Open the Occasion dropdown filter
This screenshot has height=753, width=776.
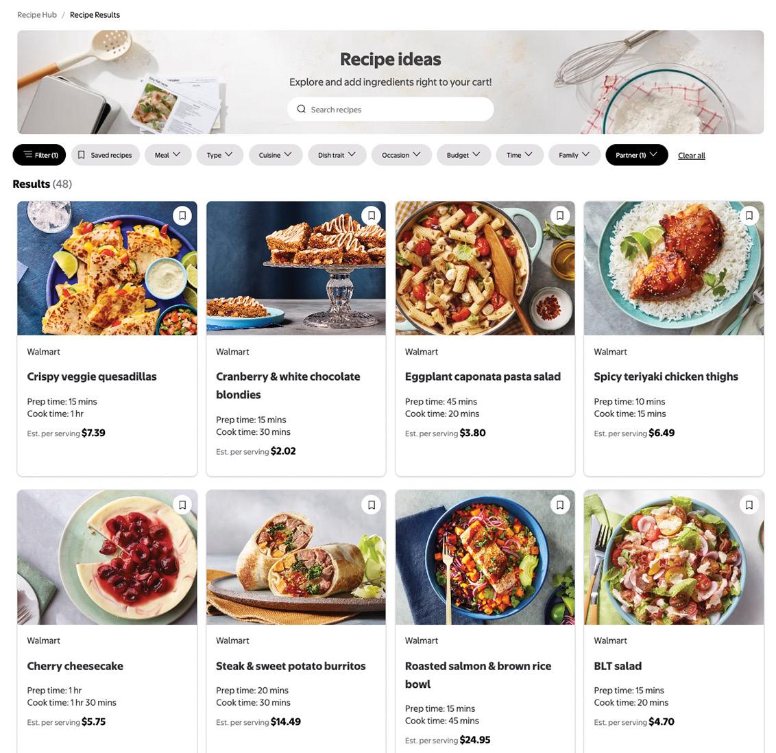click(x=401, y=155)
